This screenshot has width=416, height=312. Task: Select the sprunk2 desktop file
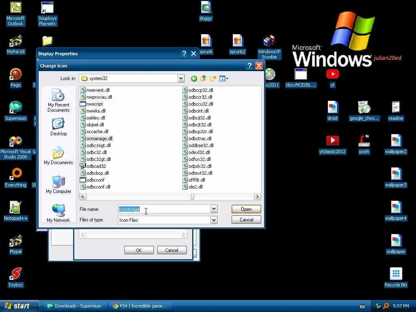click(x=237, y=45)
